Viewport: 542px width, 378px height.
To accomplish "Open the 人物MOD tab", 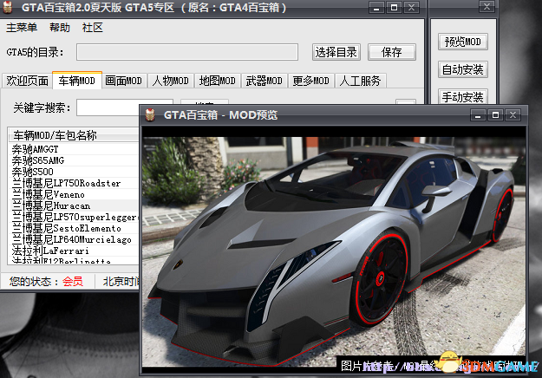I will (171, 81).
